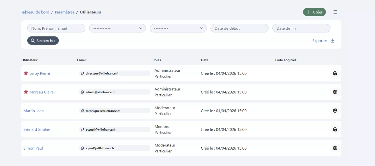Open settings gear for Moreau Claire

pyautogui.click(x=335, y=92)
